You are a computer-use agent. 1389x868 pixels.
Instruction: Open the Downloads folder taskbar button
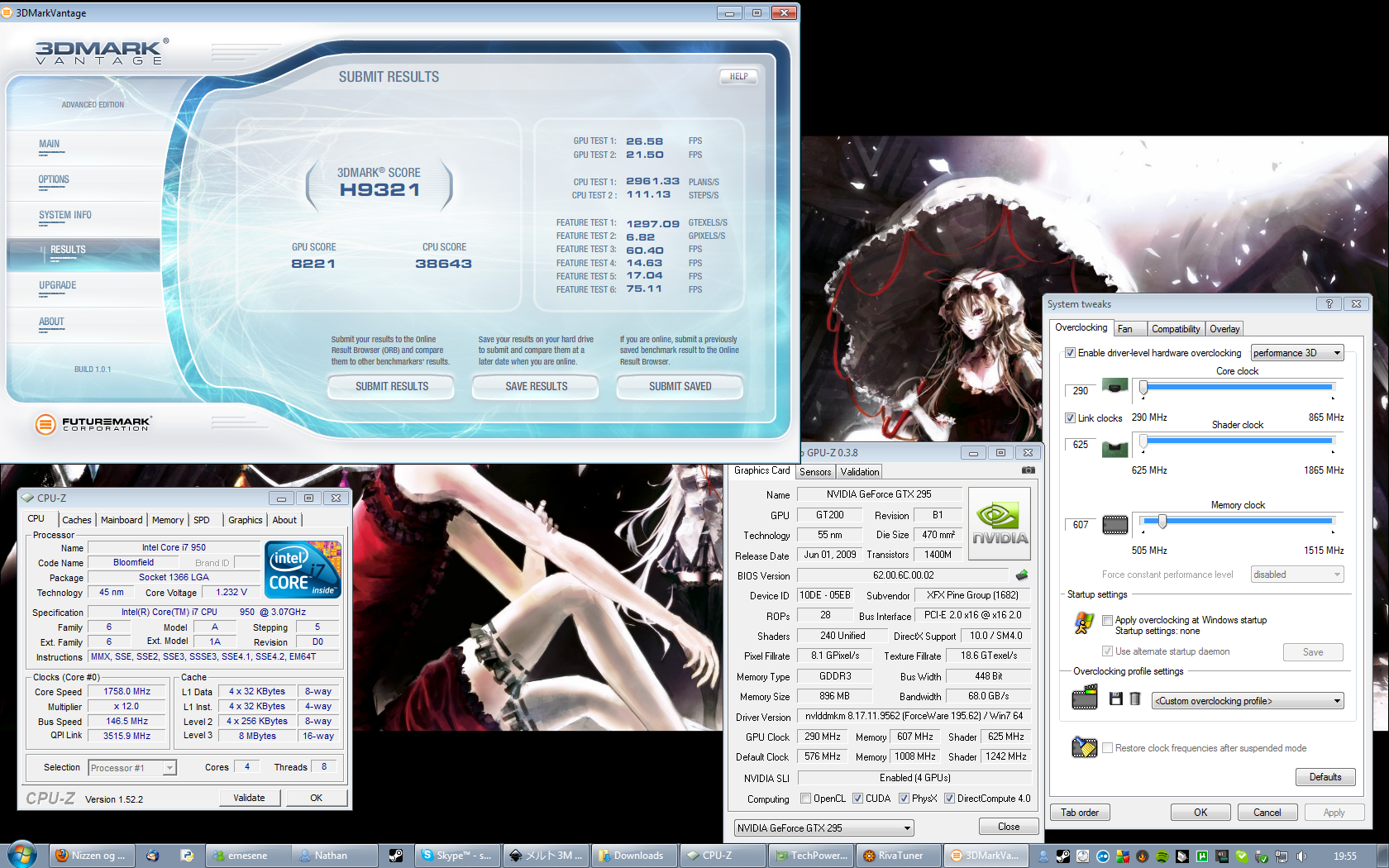[633, 856]
